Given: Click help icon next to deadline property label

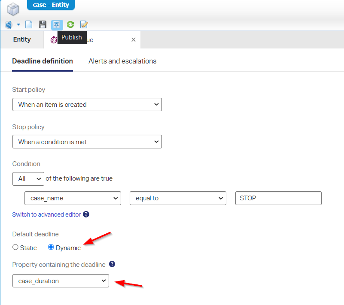Looking at the screenshot, I should pos(113,264).
